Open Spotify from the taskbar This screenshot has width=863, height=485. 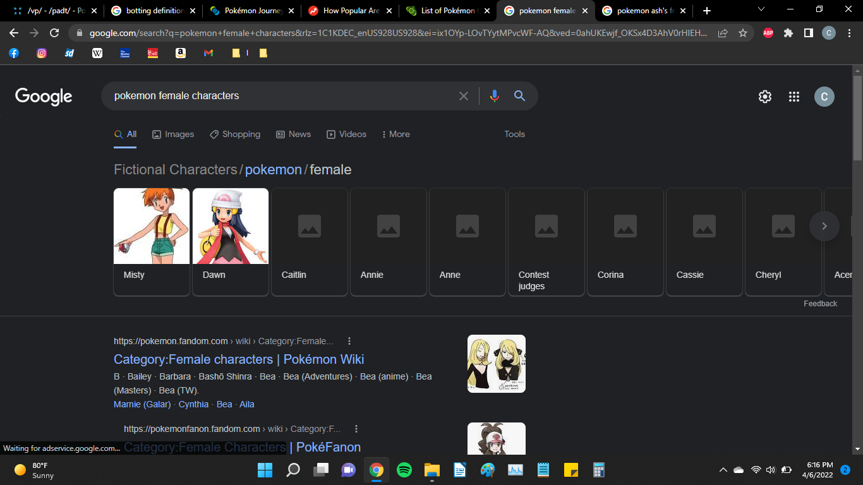click(x=404, y=470)
